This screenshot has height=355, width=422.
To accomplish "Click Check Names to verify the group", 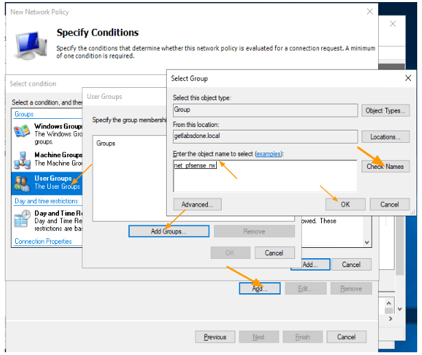I will coord(386,166).
